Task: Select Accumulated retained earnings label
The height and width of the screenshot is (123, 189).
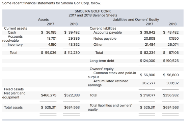Action: click(108, 83)
